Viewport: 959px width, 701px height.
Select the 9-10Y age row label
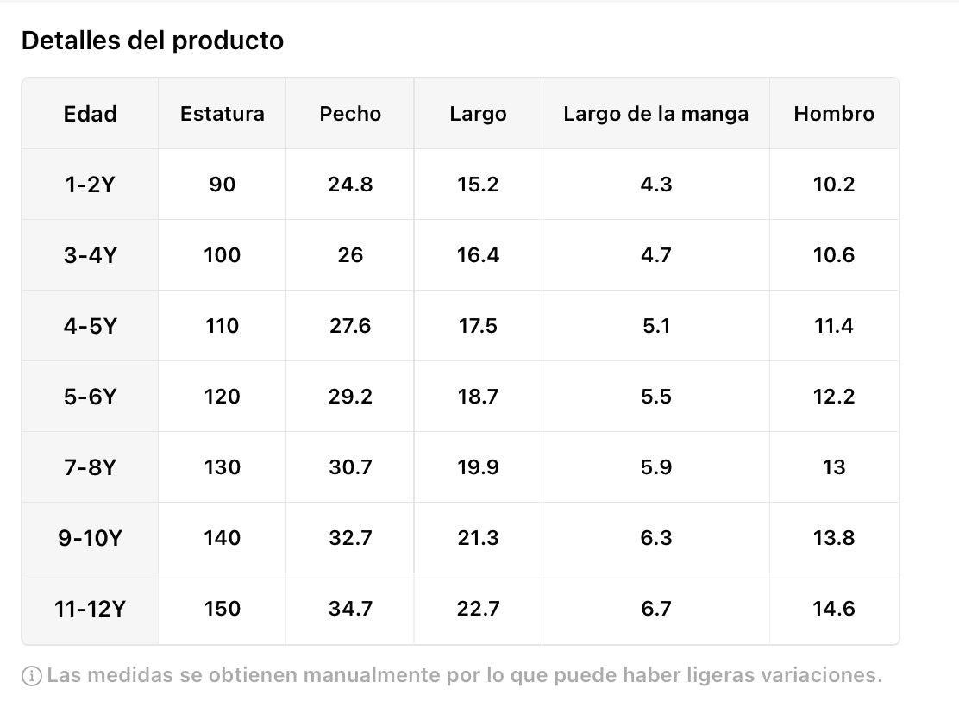[90, 538]
